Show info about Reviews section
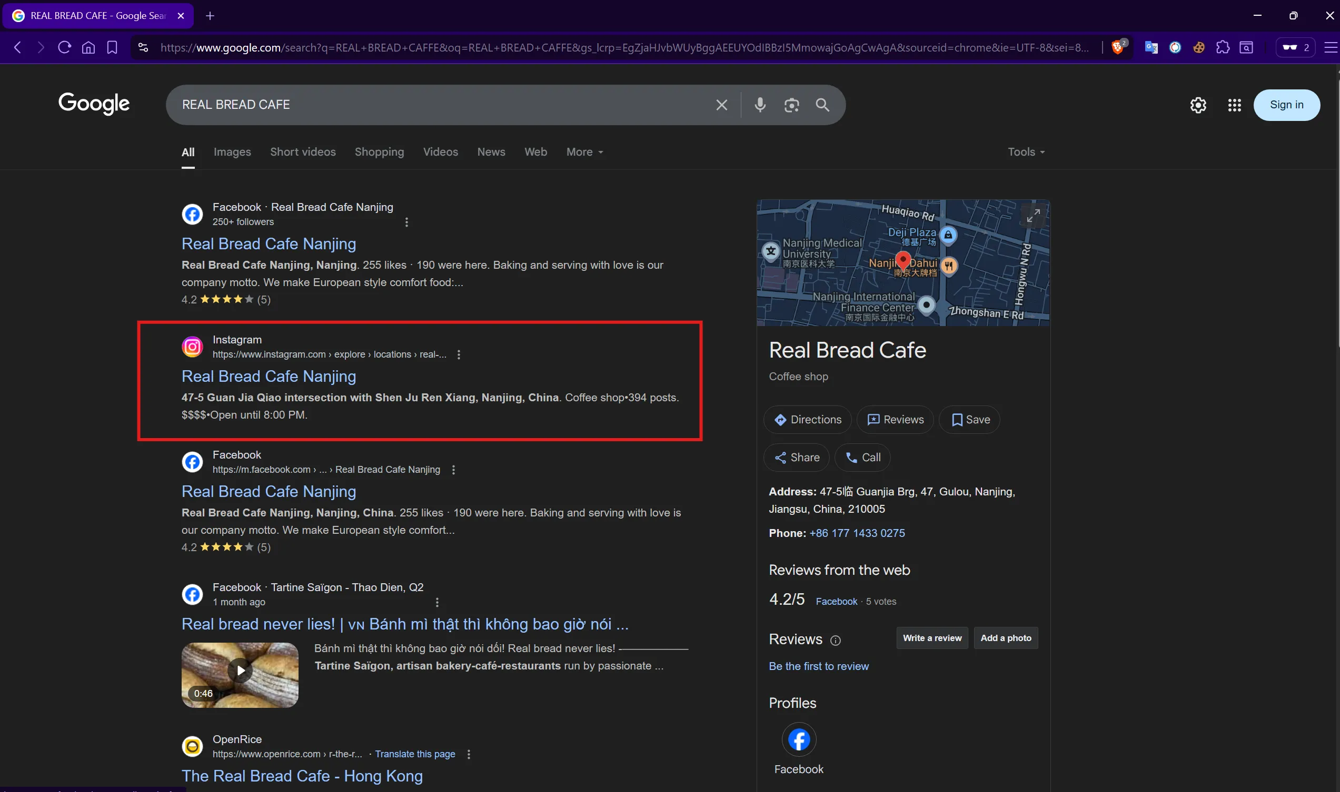This screenshot has height=792, width=1340. click(836, 640)
